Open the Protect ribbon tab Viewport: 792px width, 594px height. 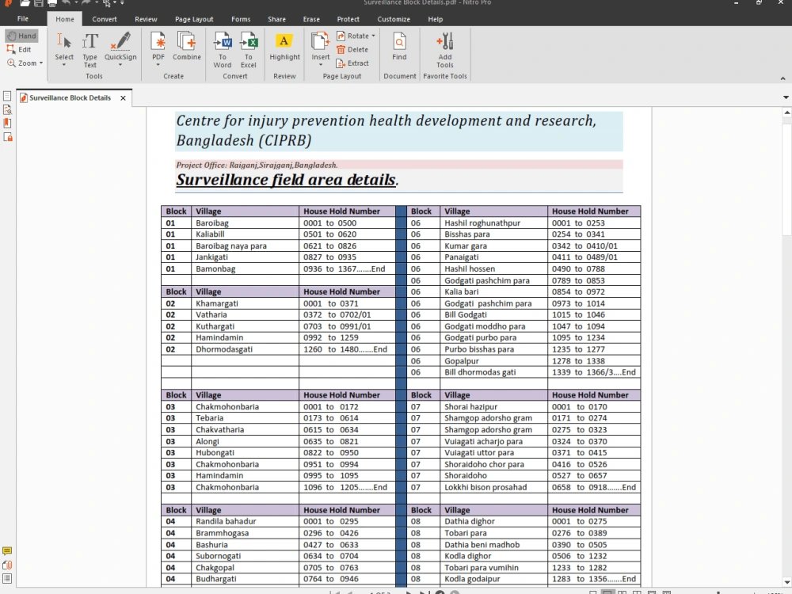(x=348, y=19)
